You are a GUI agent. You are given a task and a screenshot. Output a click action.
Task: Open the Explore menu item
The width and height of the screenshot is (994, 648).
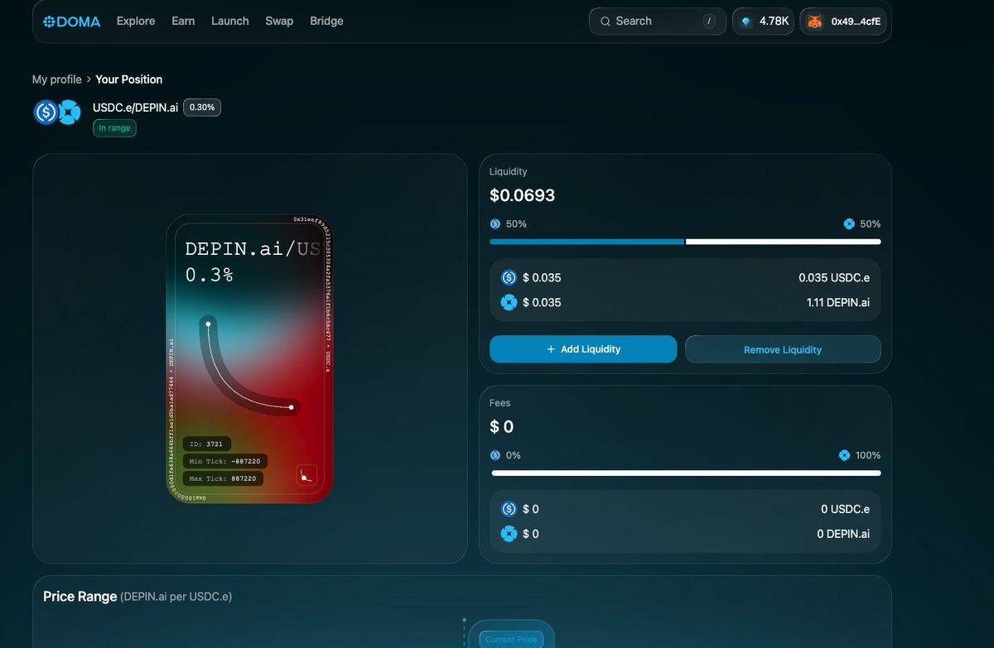point(136,21)
